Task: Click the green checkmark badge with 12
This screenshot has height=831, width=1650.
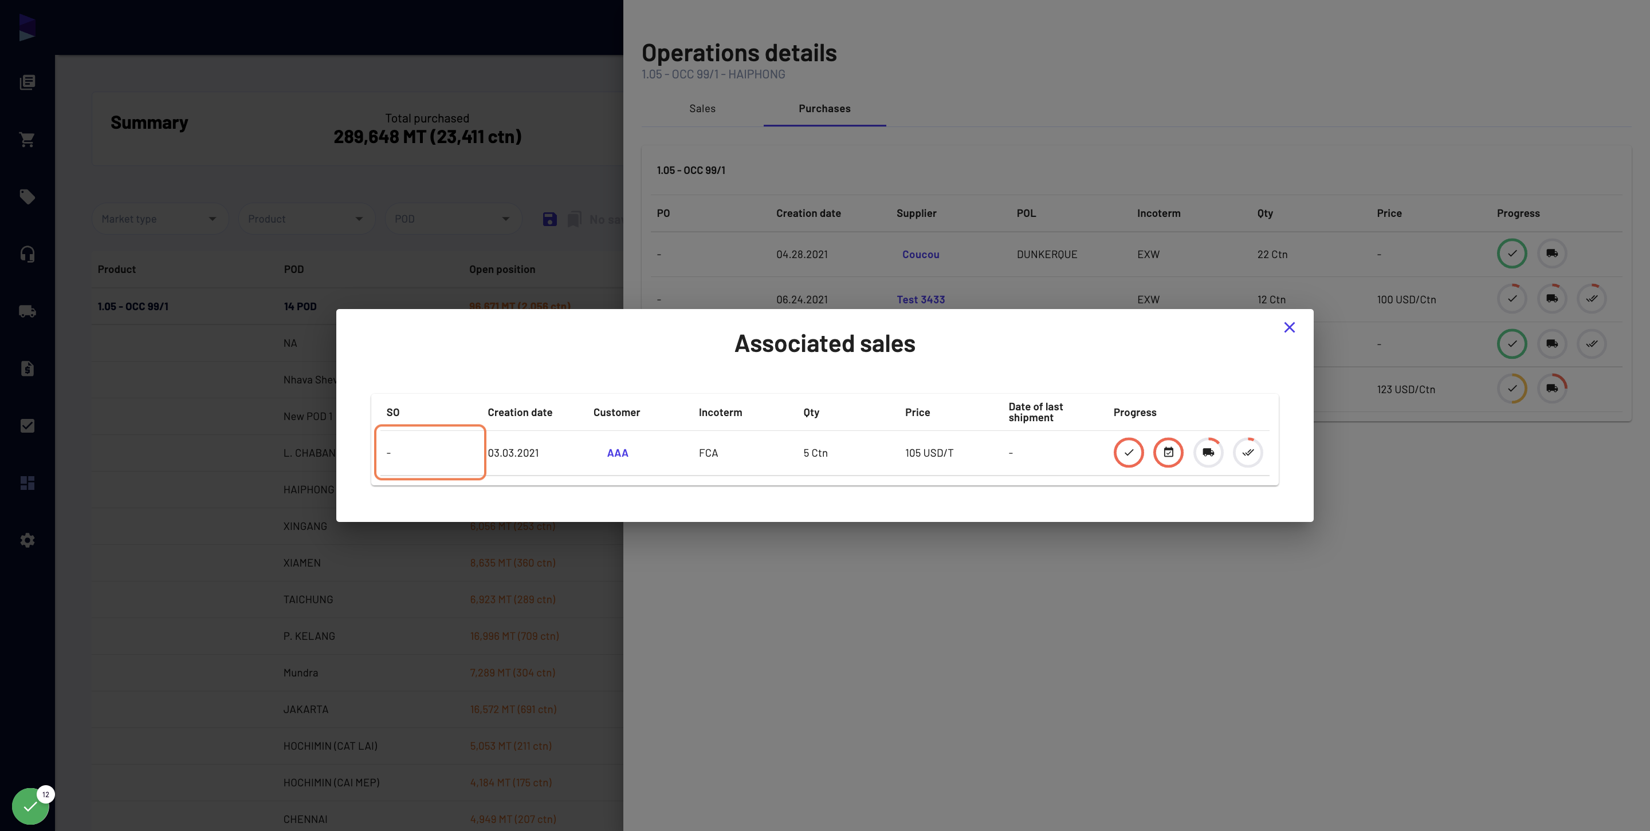Action: pos(30,806)
